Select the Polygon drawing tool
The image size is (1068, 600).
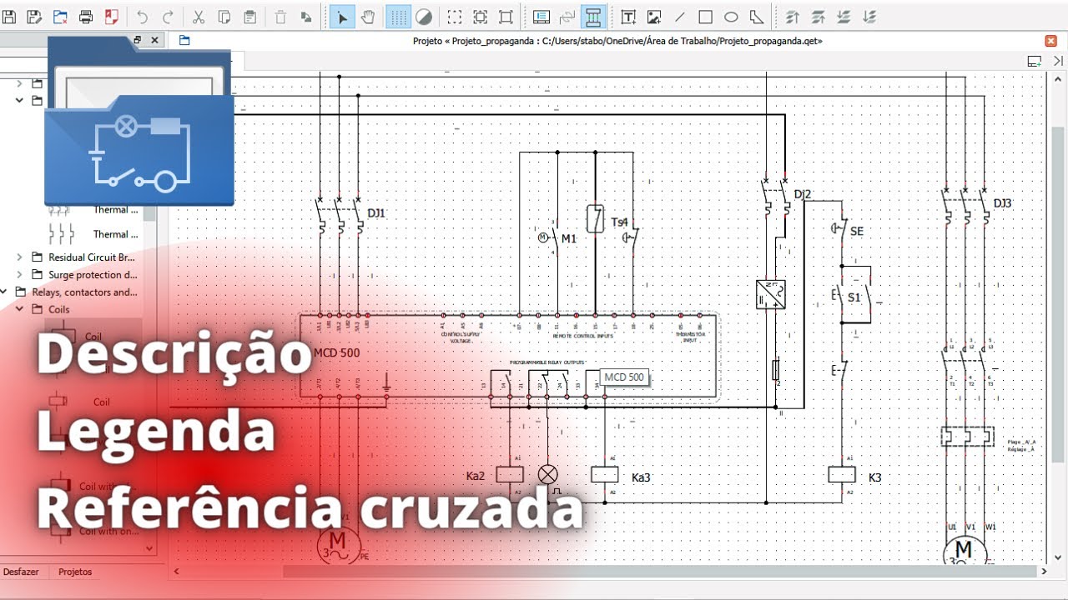[757, 17]
